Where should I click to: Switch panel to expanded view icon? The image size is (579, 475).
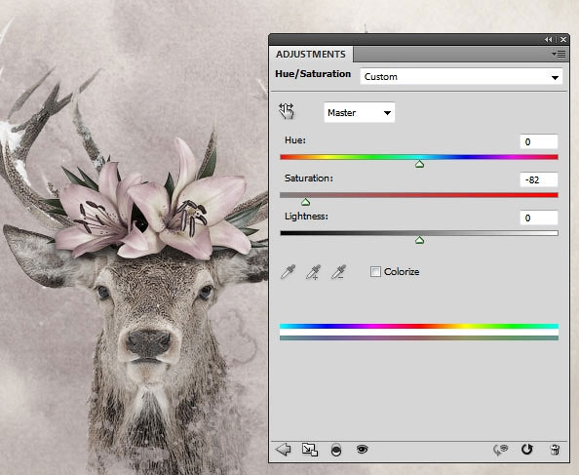point(309,449)
